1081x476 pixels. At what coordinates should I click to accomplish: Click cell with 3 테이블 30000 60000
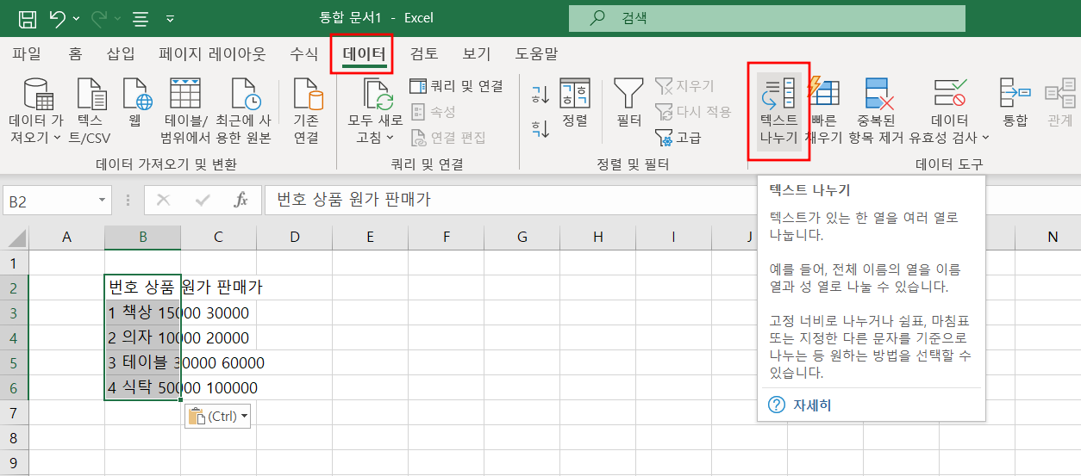click(142, 362)
